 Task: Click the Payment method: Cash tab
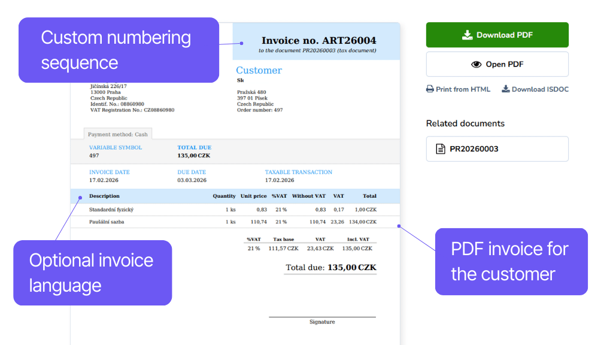[118, 134]
